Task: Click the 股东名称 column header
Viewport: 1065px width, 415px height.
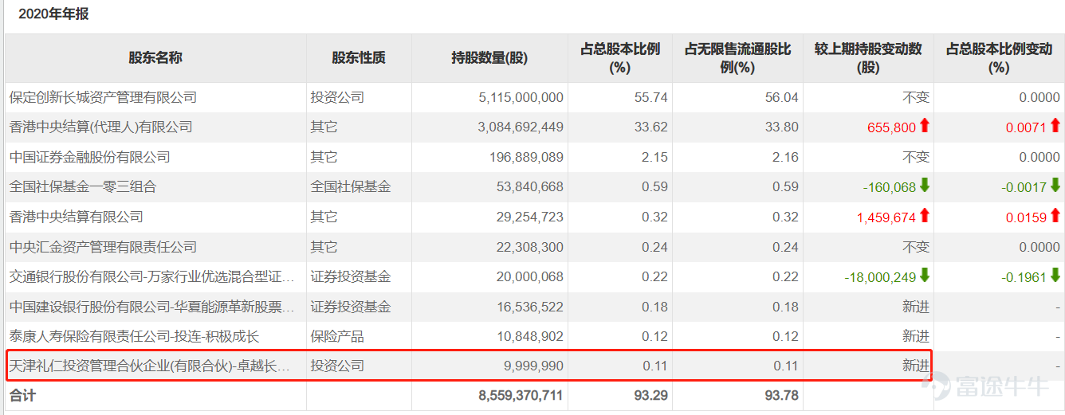Action: pyautogui.click(x=155, y=58)
